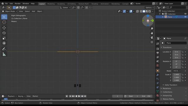This screenshot has height=106, width=188.
Task: Lock Location X in Transform panel
Action: (182, 52)
